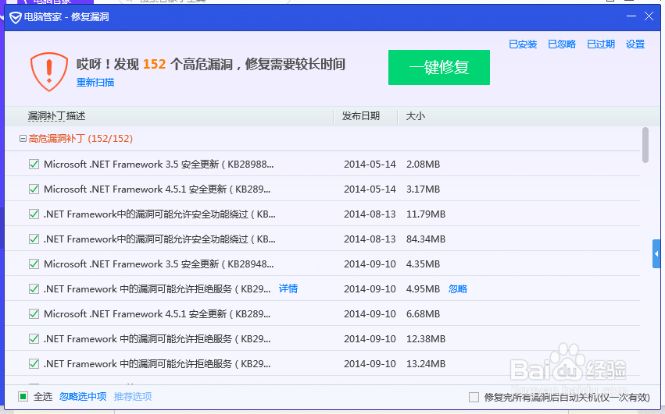The height and width of the screenshot is (414, 665).
Task: Toggle the 全选 select-all checkbox
Action: (23, 397)
